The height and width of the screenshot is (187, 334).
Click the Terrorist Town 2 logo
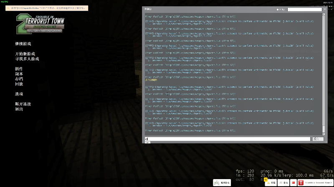coord(40,24)
